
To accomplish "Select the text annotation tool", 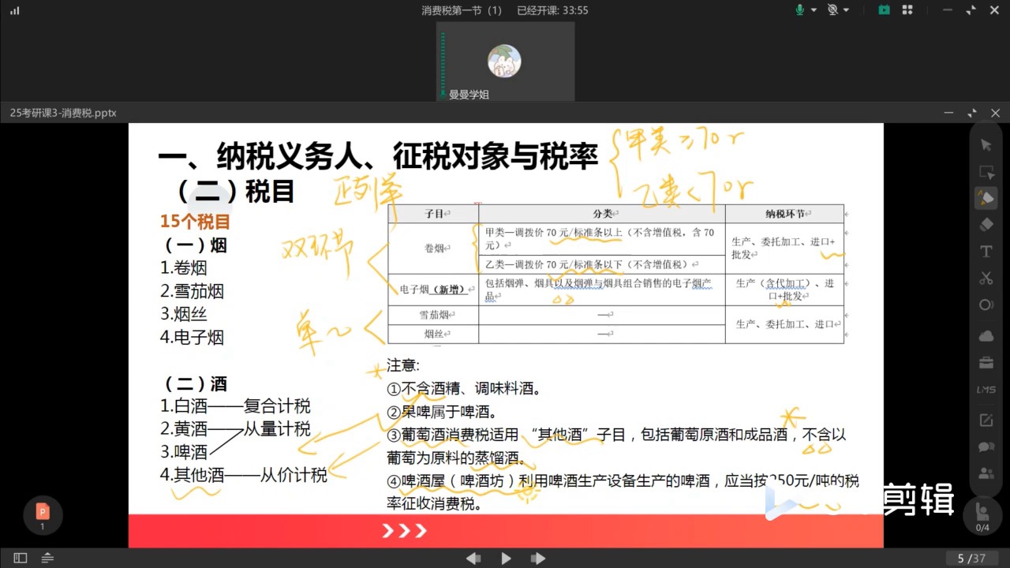I will click(x=986, y=252).
